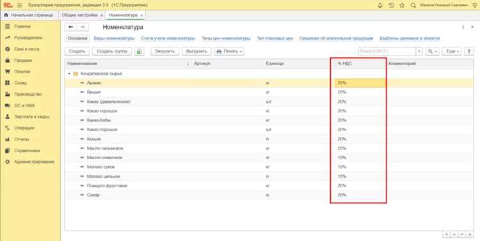Open the Счета учета номенклатуры link
This screenshot has width=480, height=241.
click(168, 38)
